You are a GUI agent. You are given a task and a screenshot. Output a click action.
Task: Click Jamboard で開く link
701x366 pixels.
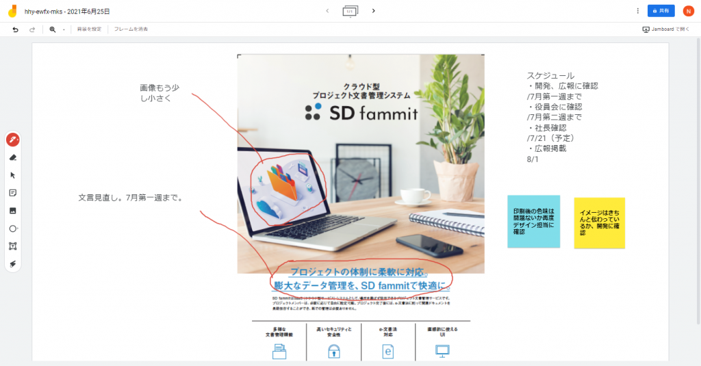(666, 29)
